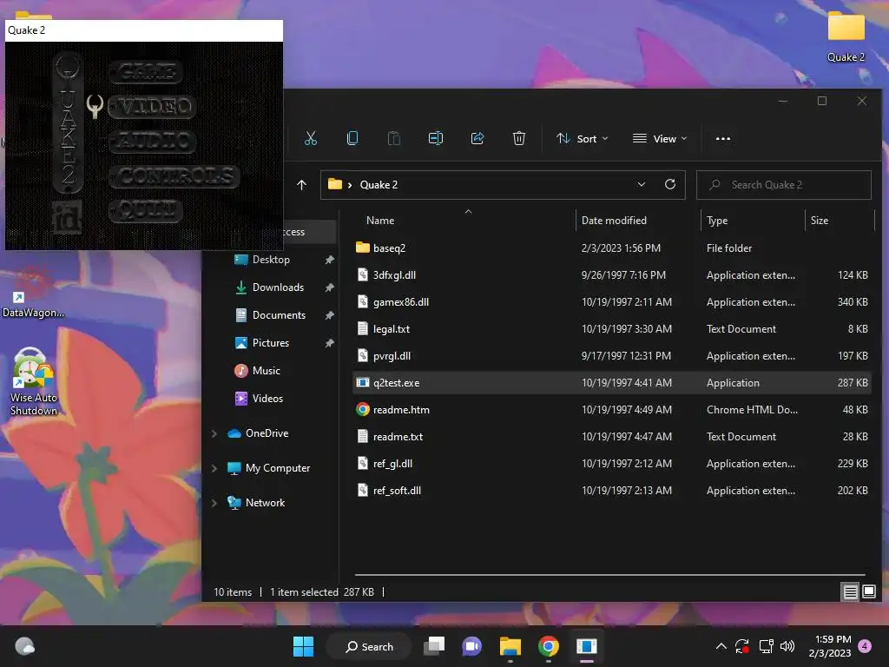Image resolution: width=889 pixels, height=667 pixels.
Task: Click the taskbar Search box
Action: click(x=369, y=646)
